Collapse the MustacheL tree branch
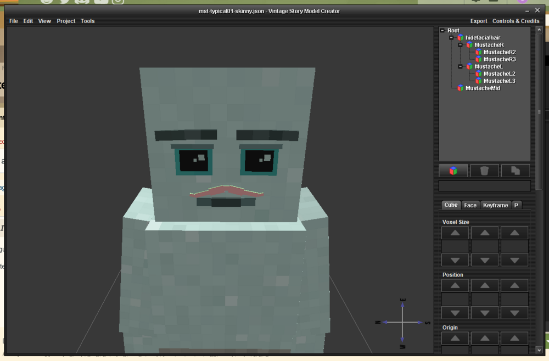 point(461,66)
